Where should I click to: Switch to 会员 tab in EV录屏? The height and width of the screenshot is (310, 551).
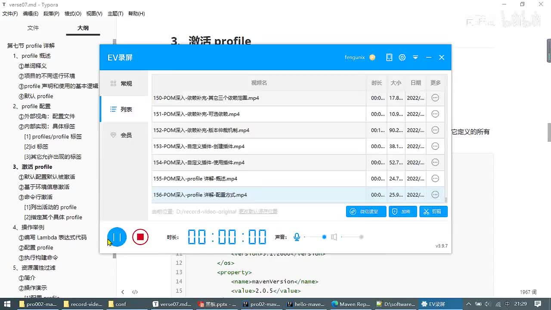coord(124,135)
